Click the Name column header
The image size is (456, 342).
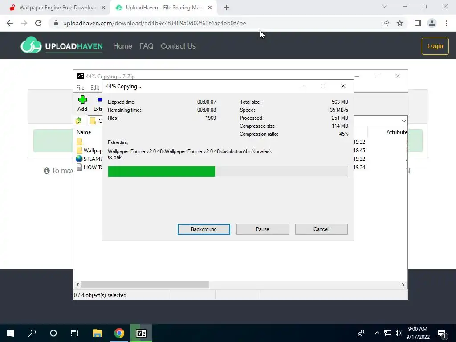84,132
